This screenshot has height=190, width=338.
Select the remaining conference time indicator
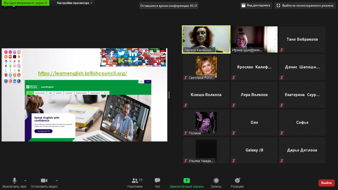tap(169, 6)
